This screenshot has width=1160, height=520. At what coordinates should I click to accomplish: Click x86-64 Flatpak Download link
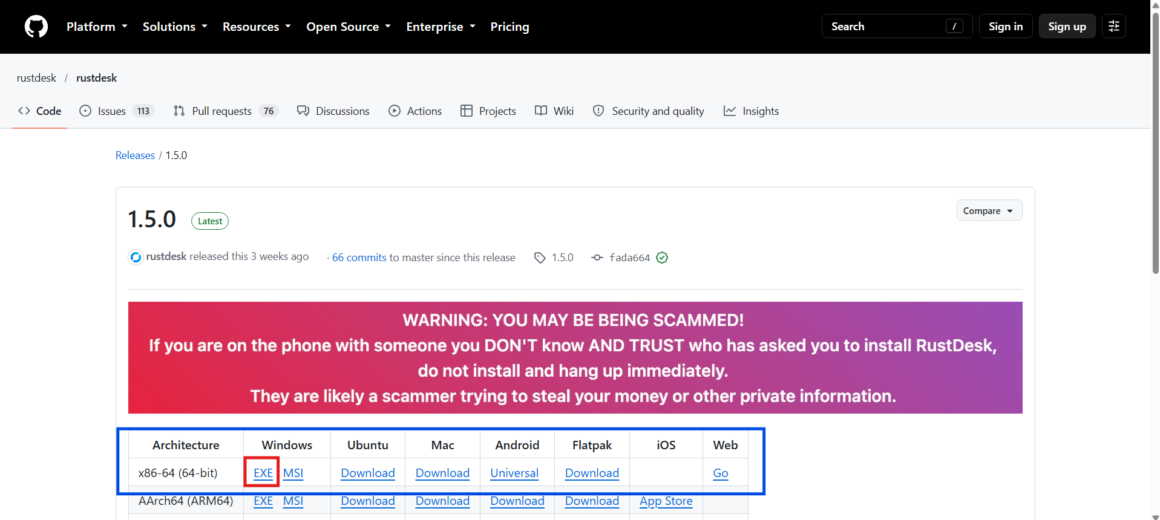tap(592, 473)
